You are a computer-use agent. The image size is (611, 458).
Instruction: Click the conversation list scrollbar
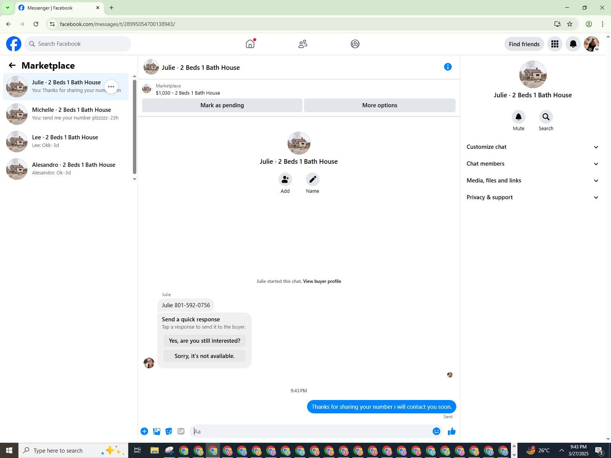[x=134, y=127]
